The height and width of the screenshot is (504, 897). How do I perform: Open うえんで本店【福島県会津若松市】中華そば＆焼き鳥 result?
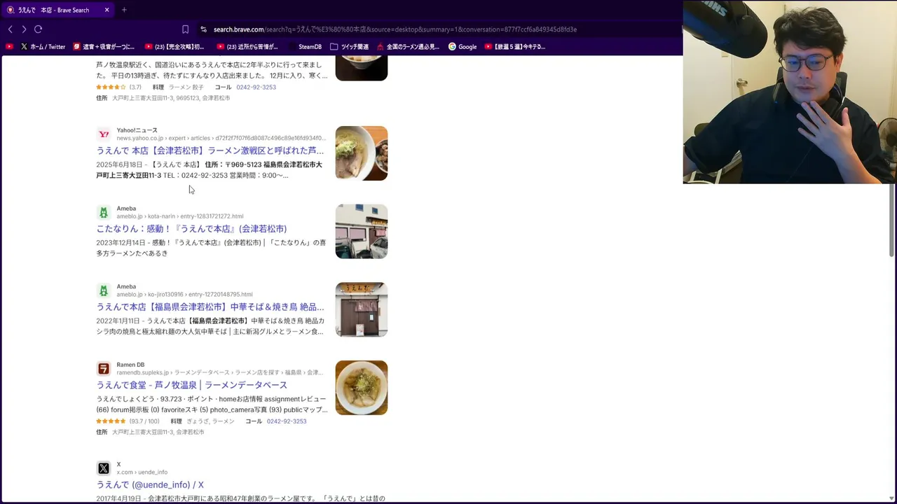tap(210, 307)
